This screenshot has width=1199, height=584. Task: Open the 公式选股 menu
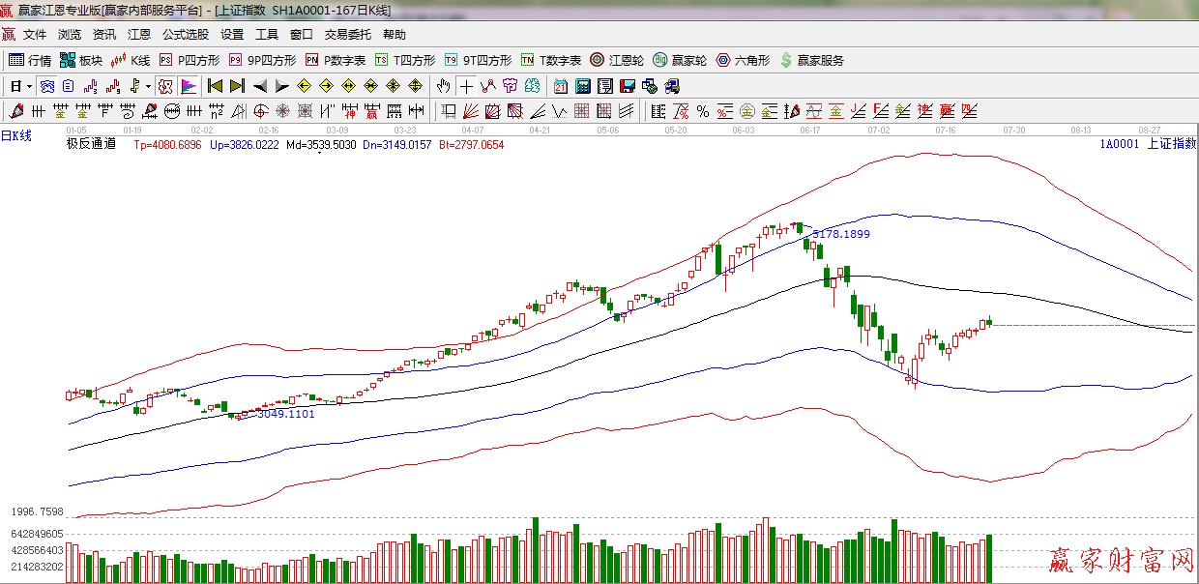pyautogui.click(x=185, y=35)
